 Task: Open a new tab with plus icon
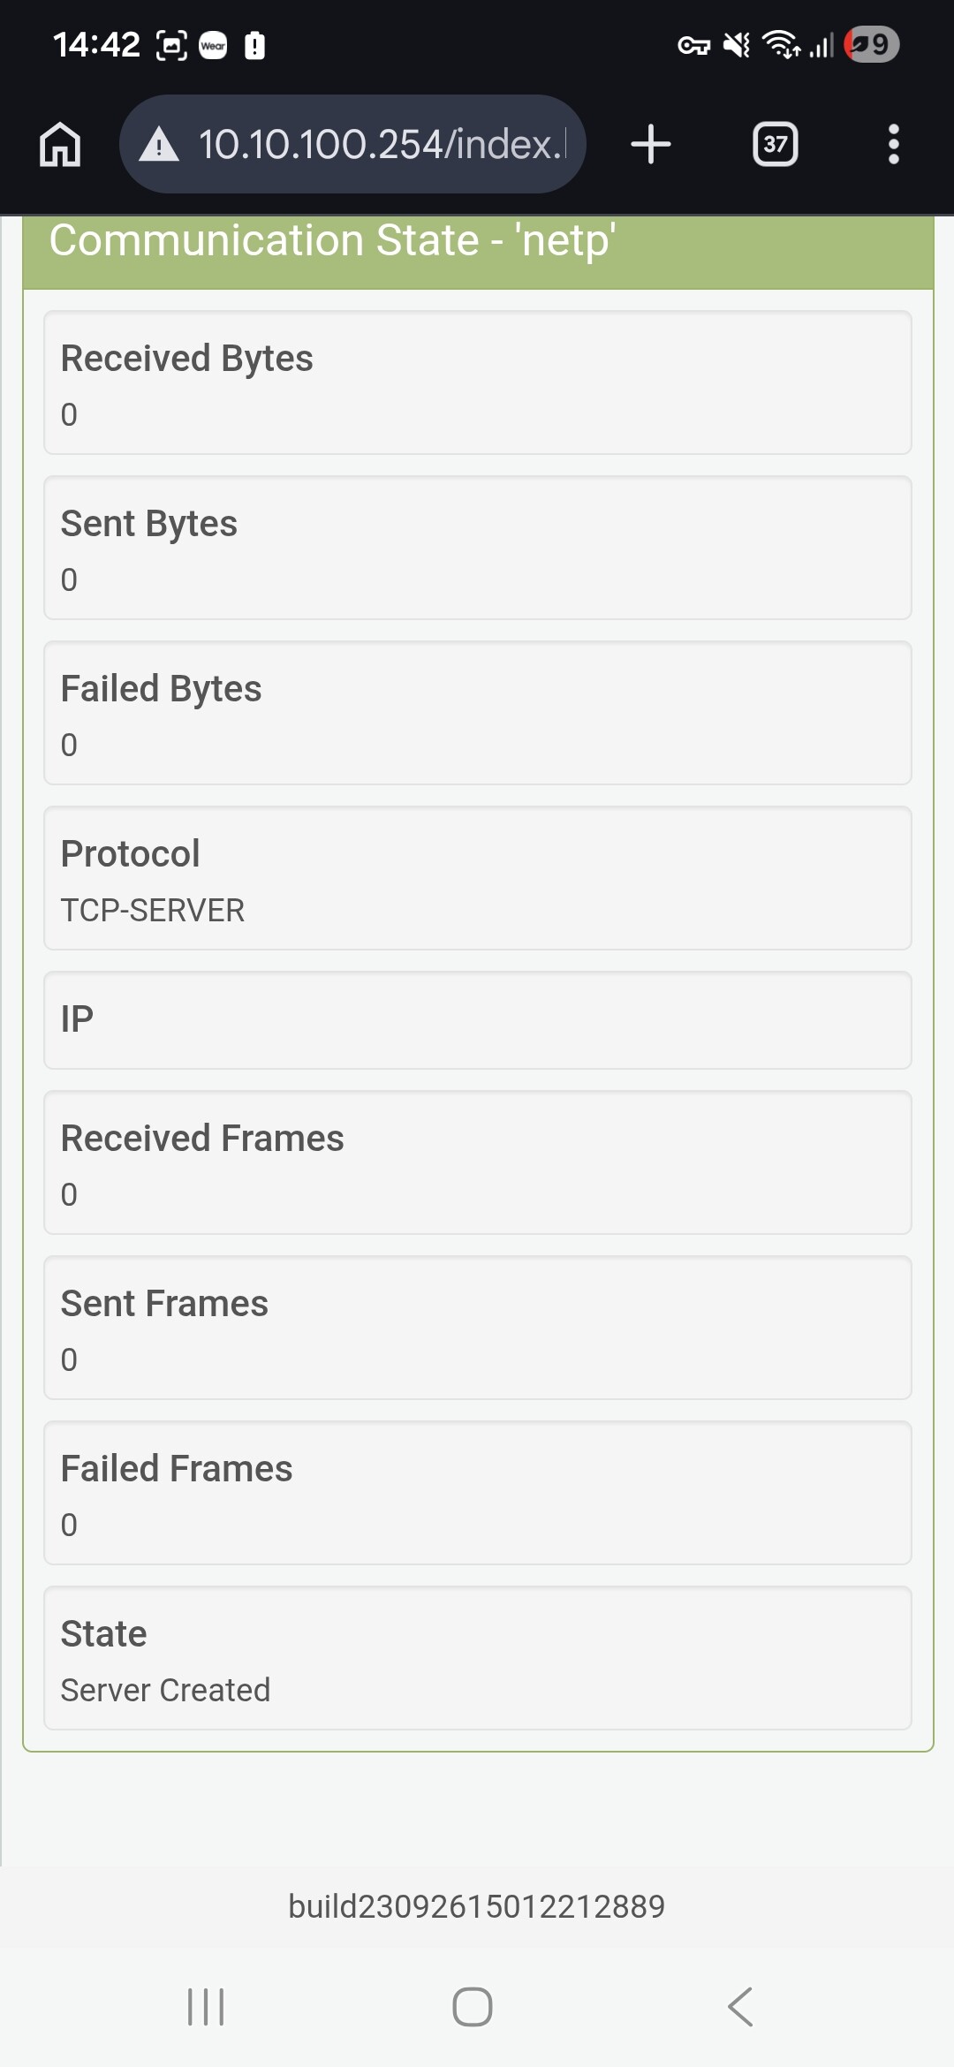pyautogui.click(x=651, y=144)
